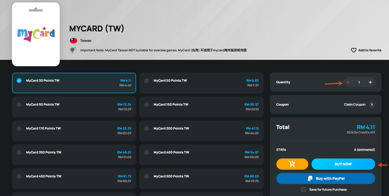Click the heart icon beside Add to favorite
This screenshot has height=196, width=389.
354,50
